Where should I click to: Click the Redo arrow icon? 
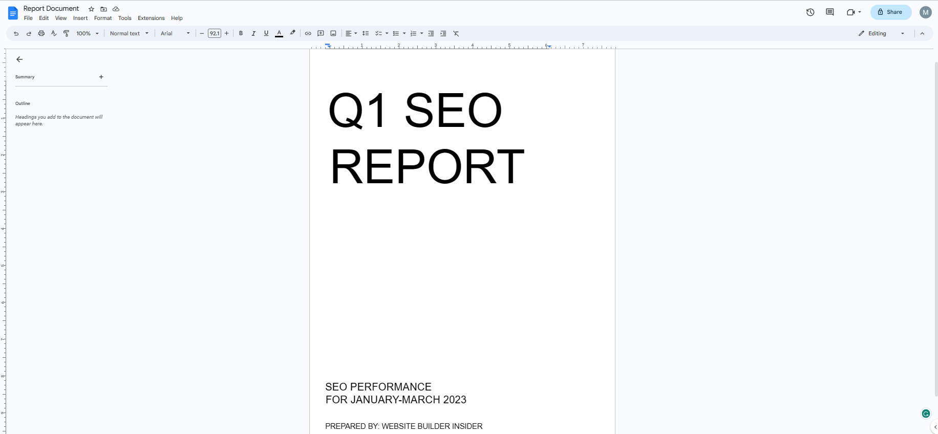29,33
